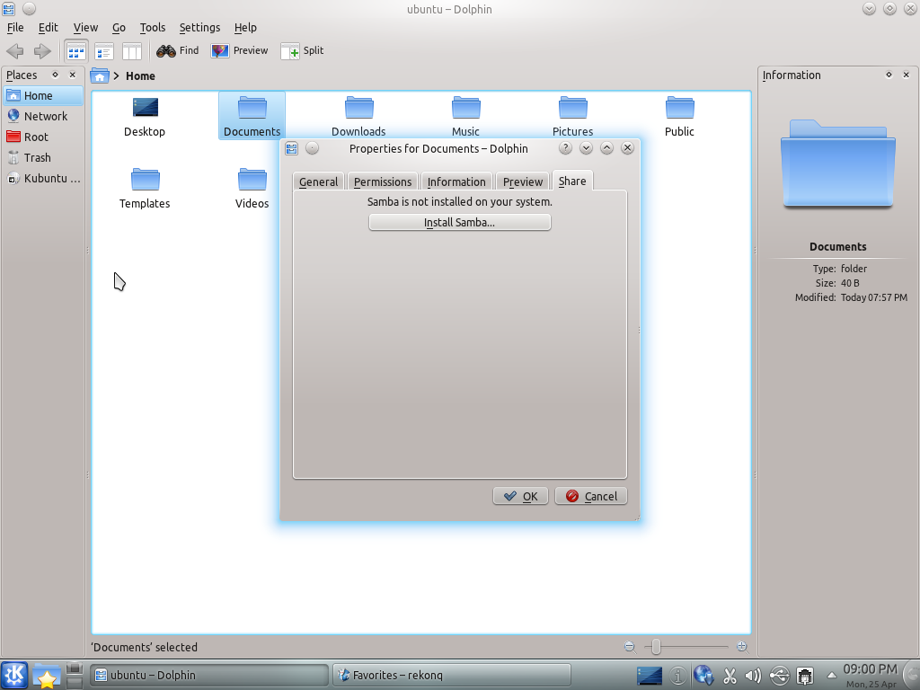Close the Information panel
The image size is (920, 690).
(906, 75)
